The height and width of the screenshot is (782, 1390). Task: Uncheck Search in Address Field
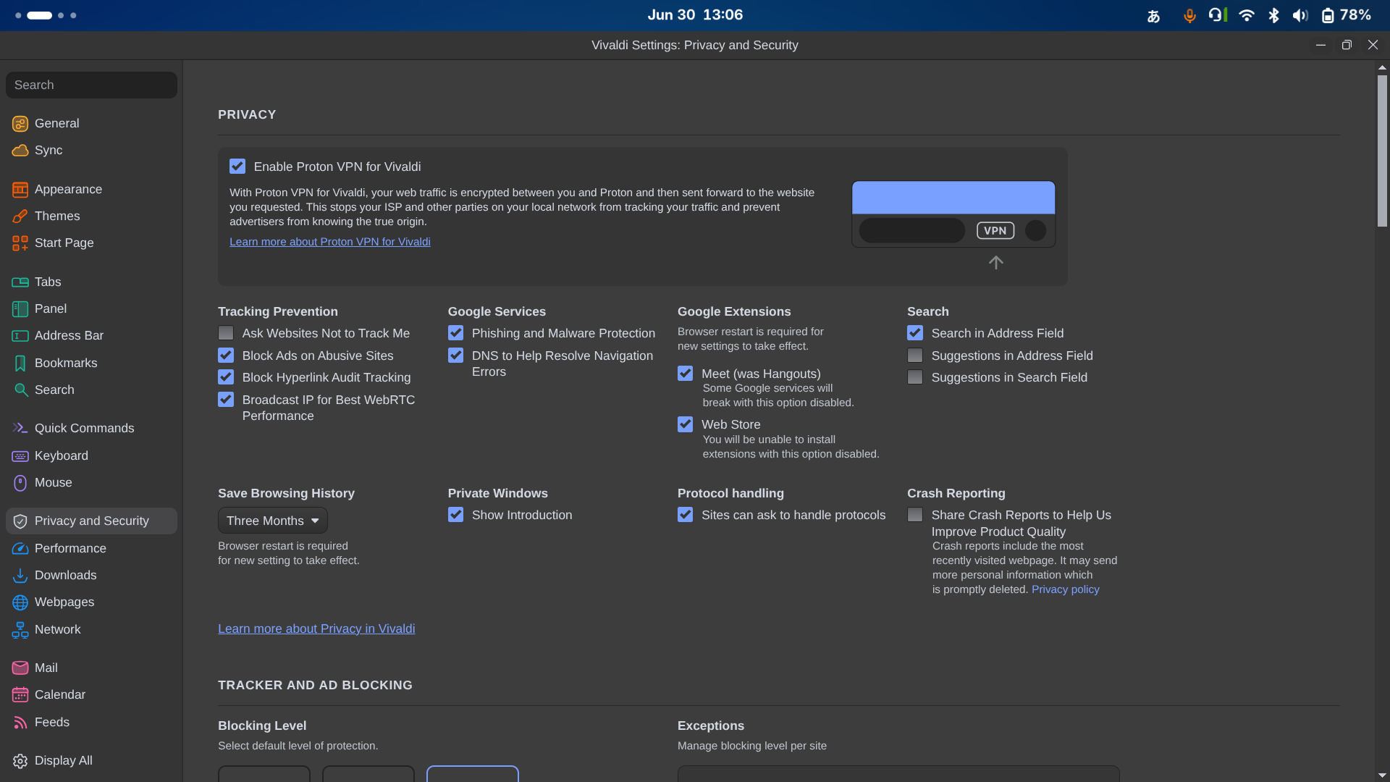[915, 333]
